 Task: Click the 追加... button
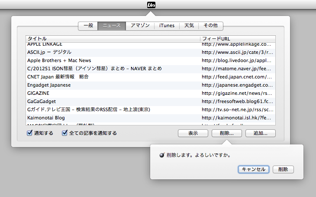pyautogui.click(x=260, y=134)
